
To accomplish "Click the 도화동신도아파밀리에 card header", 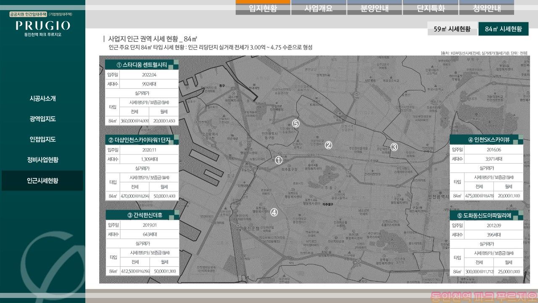I will point(486,215).
